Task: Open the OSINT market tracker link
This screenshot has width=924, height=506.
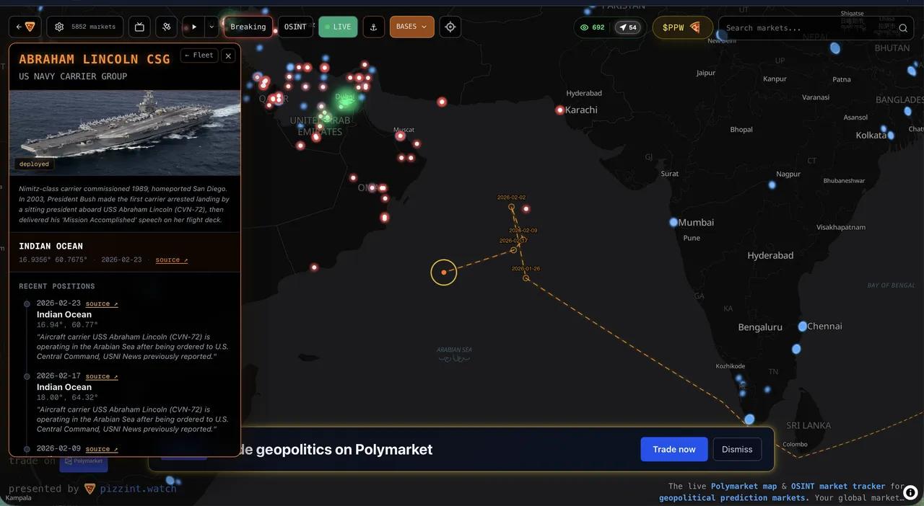Action: (x=838, y=486)
